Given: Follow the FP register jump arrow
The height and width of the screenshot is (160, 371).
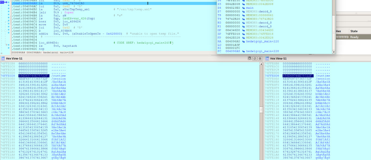Looking at the screenshot, I should (x=244, y=38).
